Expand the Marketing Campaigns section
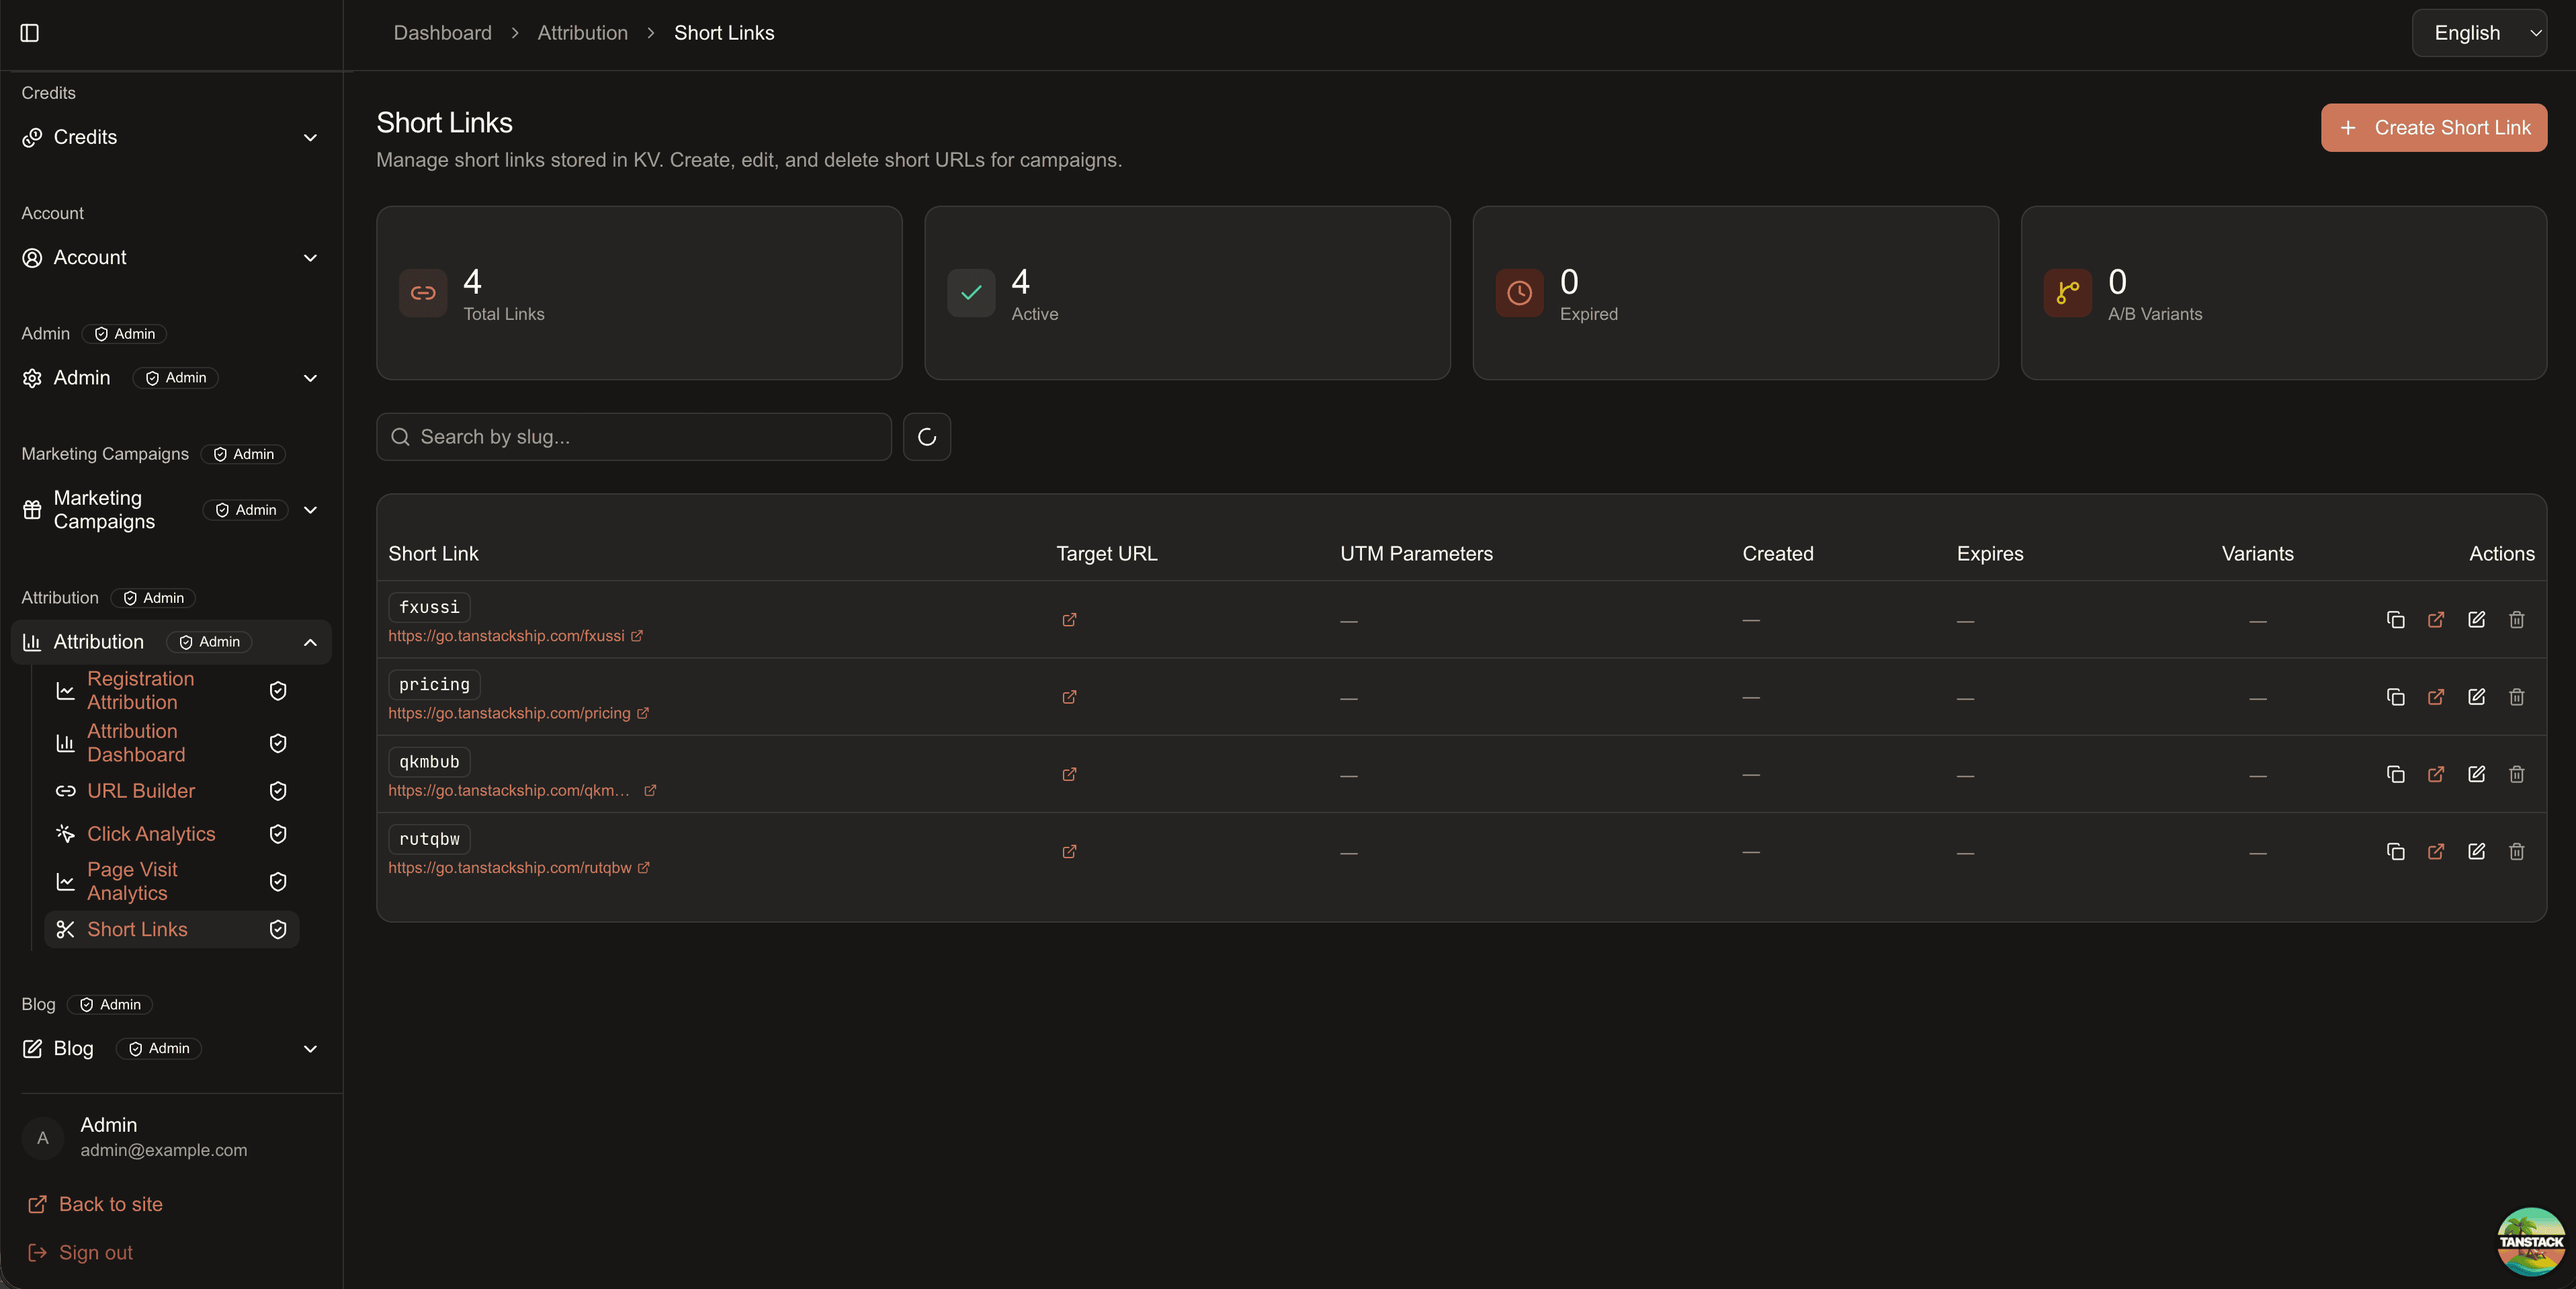The image size is (2576, 1289). pyautogui.click(x=171, y=510)
